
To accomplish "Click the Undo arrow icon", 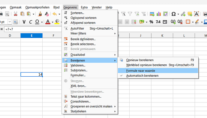I will [55, 14].
